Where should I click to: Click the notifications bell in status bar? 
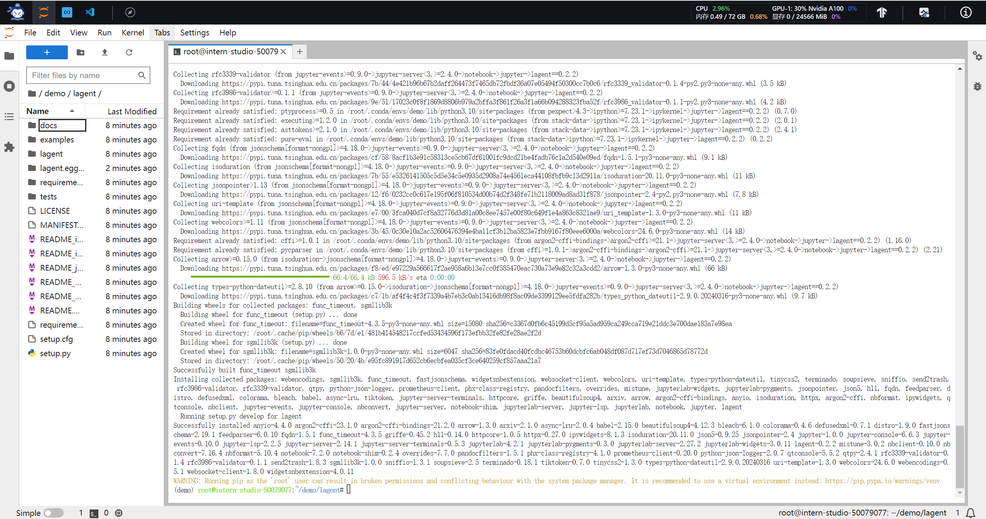click(971, 513)
